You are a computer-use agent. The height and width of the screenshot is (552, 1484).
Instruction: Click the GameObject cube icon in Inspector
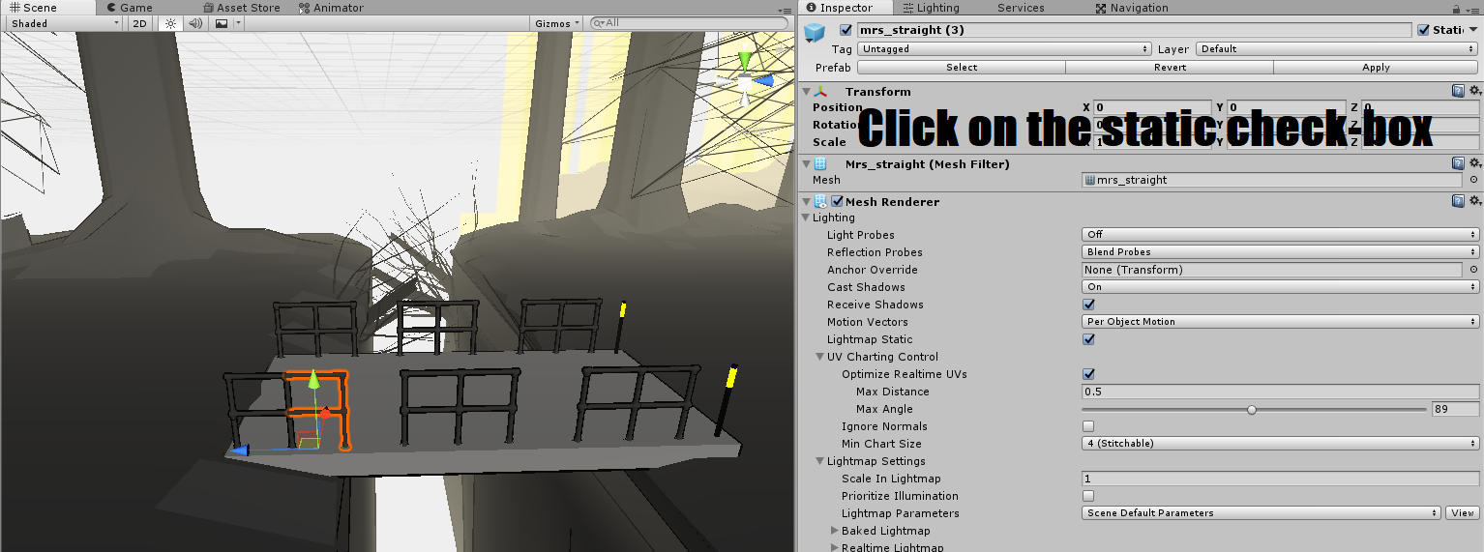[x=814, y=34]
